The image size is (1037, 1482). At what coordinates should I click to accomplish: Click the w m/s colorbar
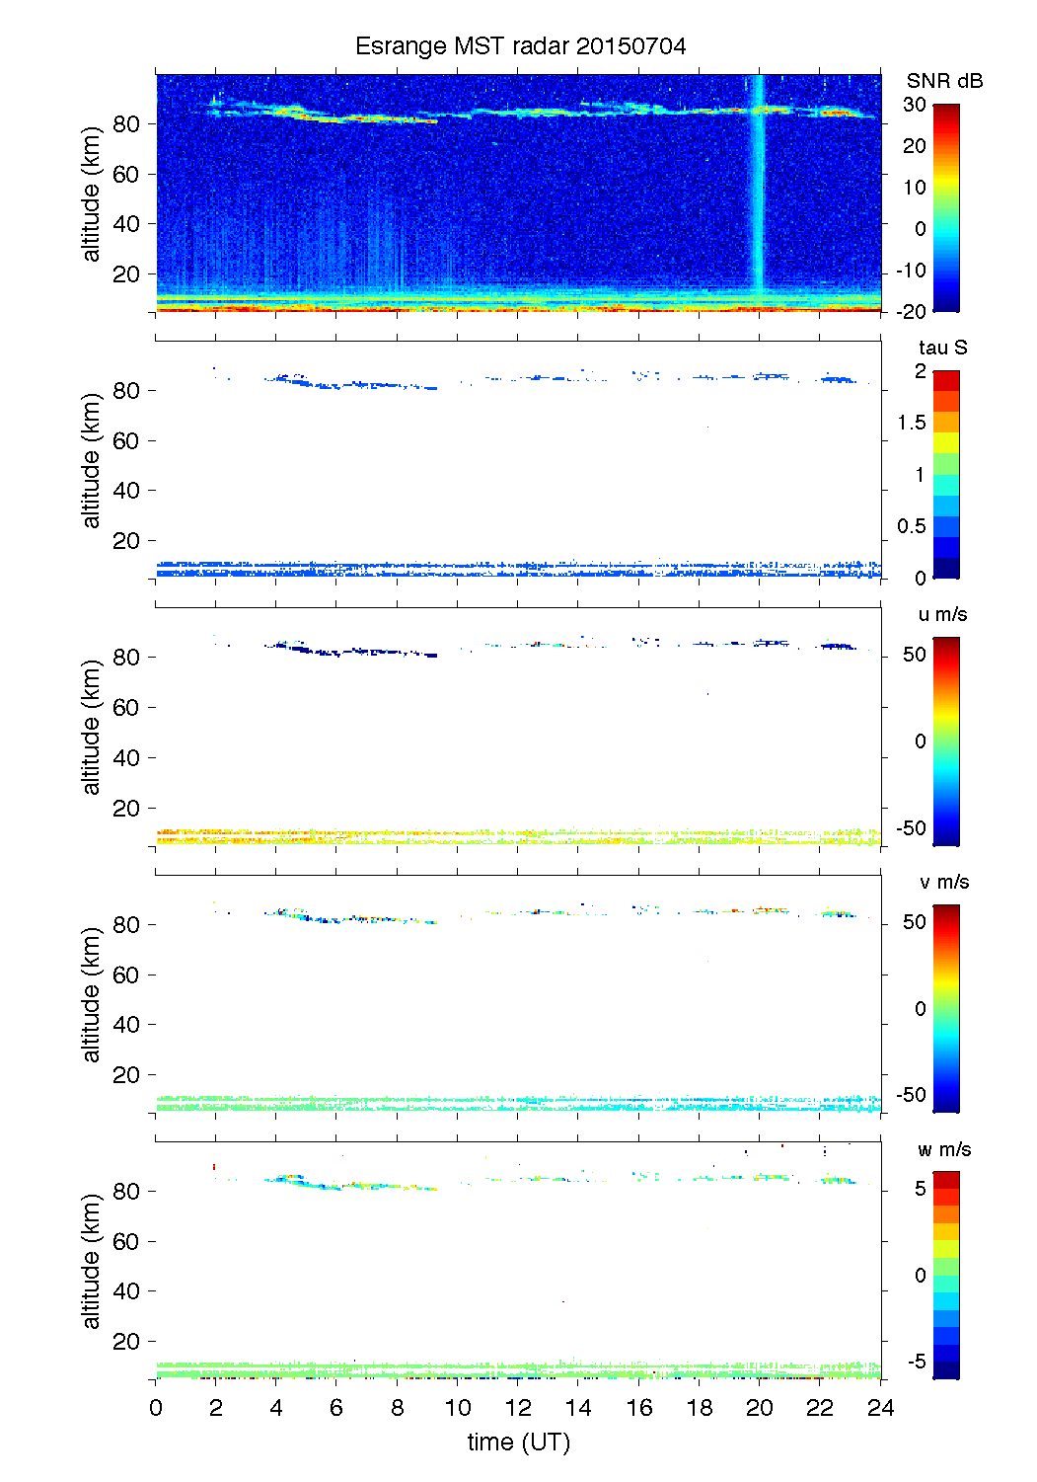tap(945, 1275)
